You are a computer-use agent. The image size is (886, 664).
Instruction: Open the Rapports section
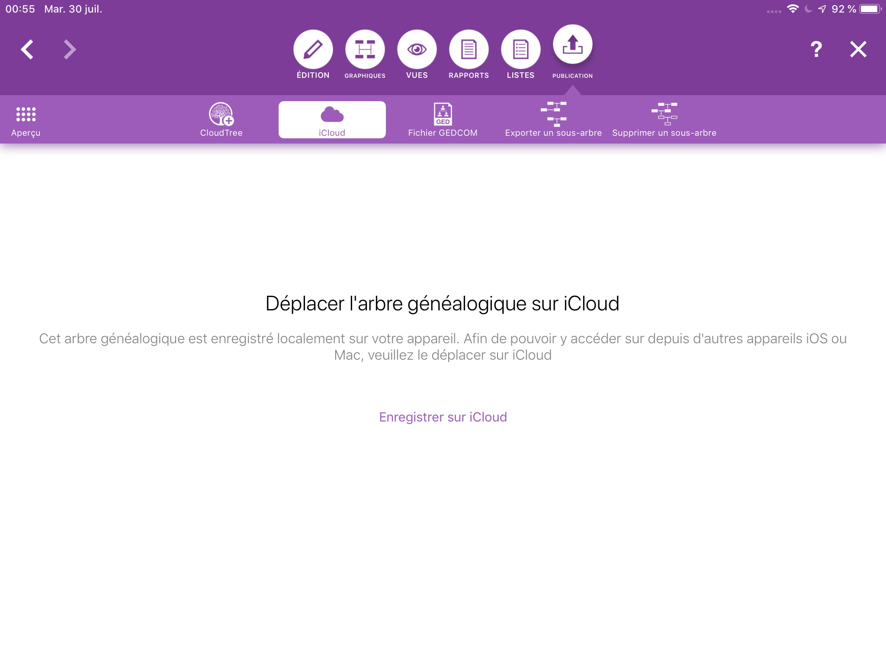pyautogui.click(x=469, y=54)
